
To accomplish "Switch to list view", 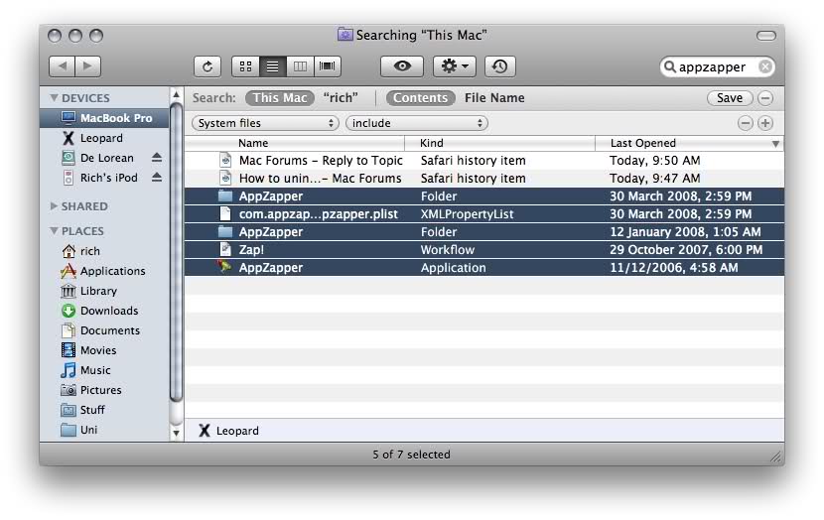I will pos(273,66).
